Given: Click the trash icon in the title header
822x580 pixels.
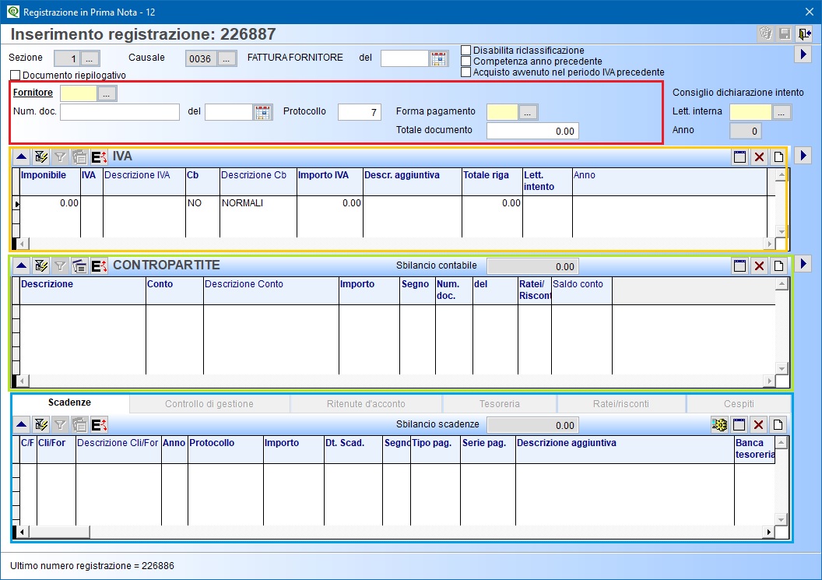Looking at the screenshot, I should pyautogui.click(x=766, y=33).
